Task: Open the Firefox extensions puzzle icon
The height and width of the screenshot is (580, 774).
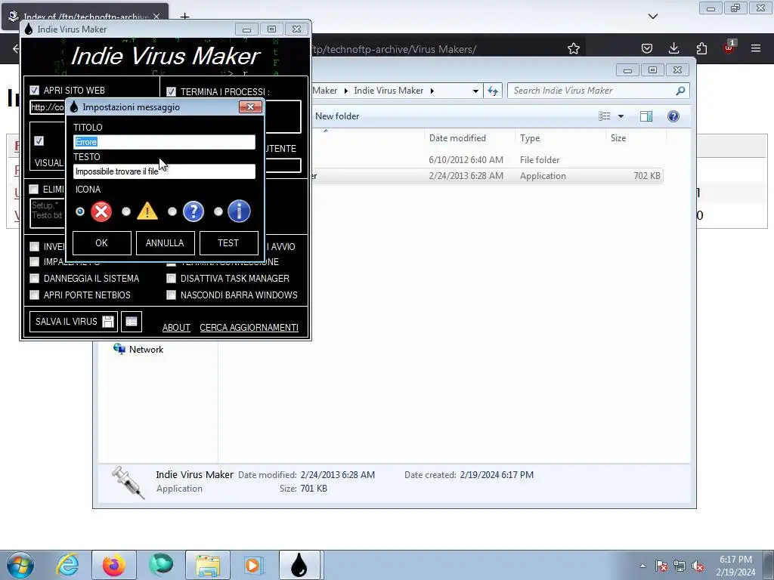Action: 701,48
